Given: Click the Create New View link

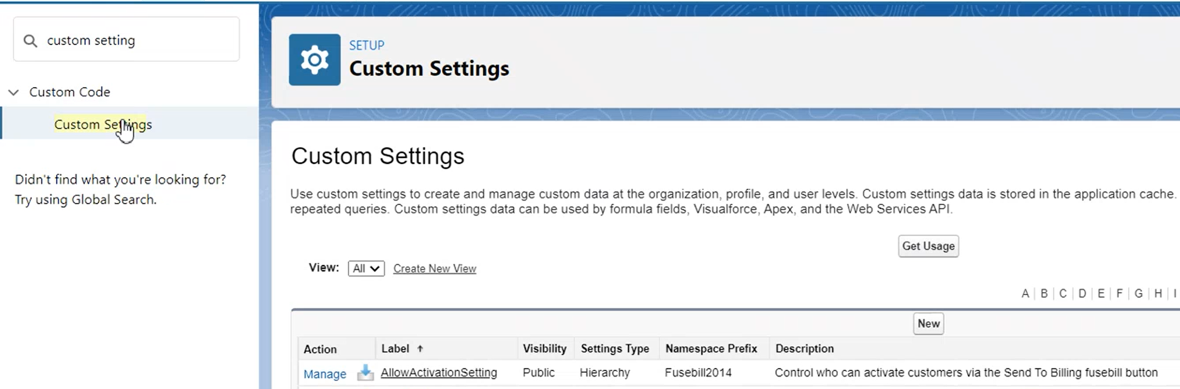Looking at the screenshot, I should 435,268.
